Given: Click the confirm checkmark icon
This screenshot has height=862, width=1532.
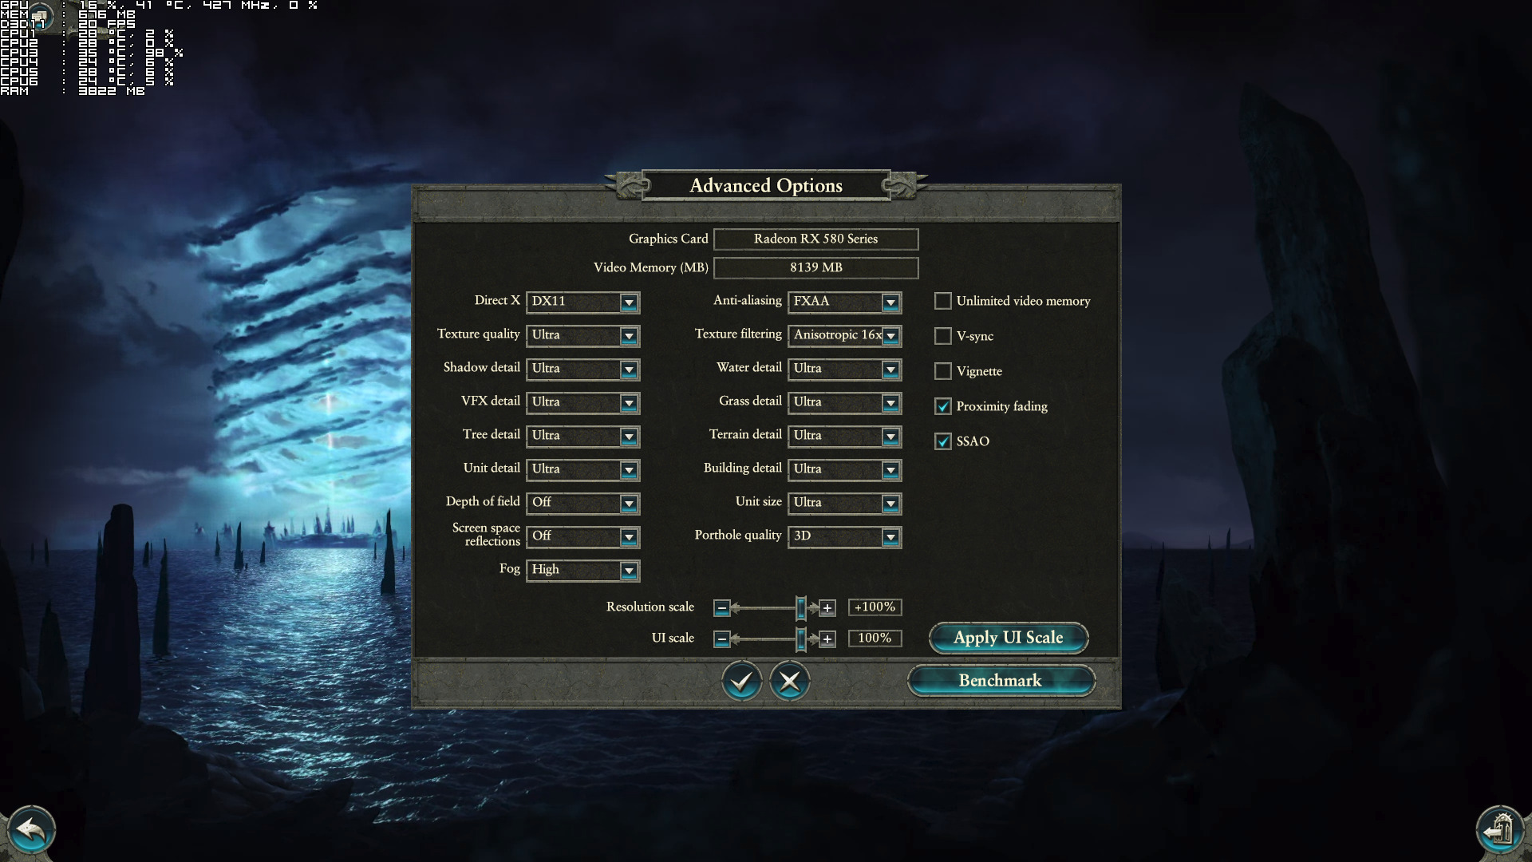Looking at the screenshot, I should (x=740, y=680).
